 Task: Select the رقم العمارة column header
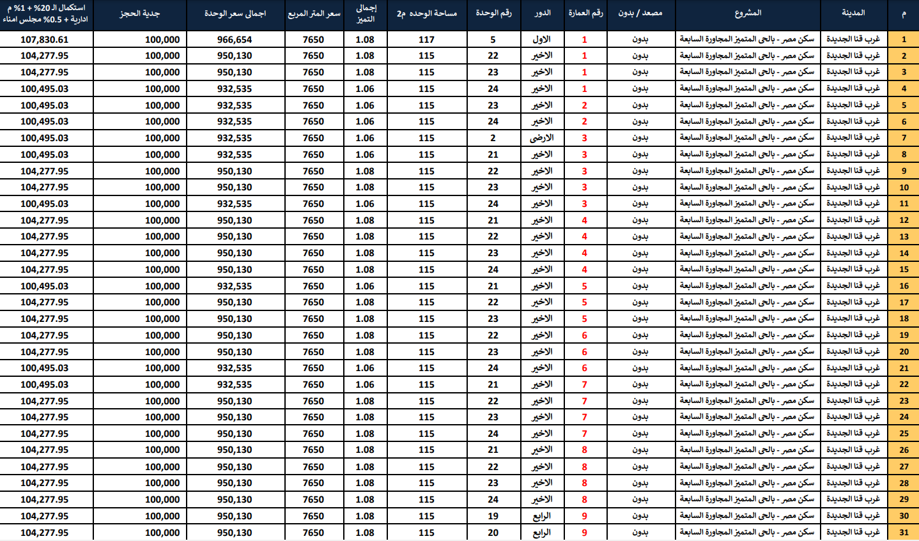click(585, 13)
